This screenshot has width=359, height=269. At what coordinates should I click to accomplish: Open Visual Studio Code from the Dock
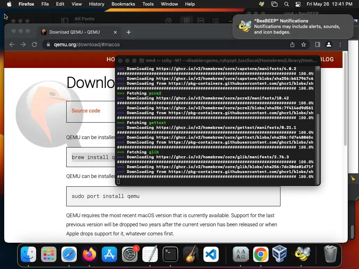point(211,254)
